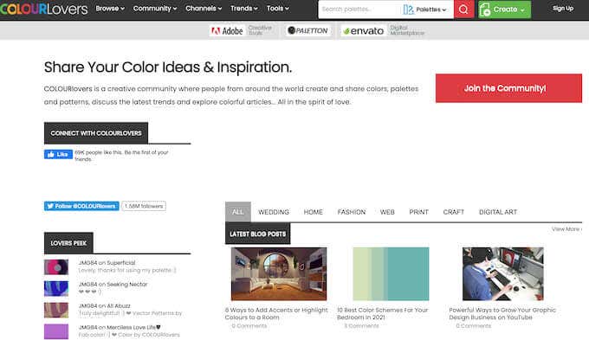Select the FASHION blog tab

351,212
